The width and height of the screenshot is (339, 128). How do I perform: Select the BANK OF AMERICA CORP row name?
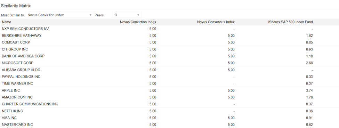pyautogui.click(x=23, y=56)
